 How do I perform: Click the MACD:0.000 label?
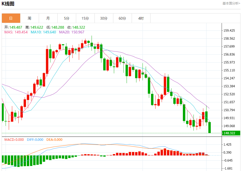coord(14,139)
